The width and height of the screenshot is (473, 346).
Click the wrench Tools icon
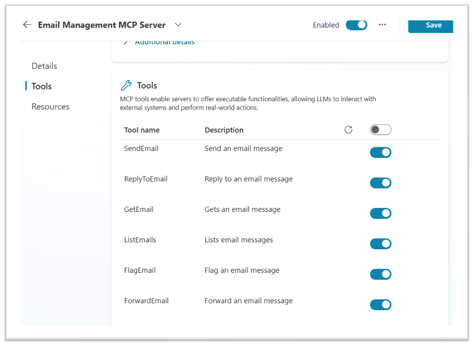pos(126,85)
